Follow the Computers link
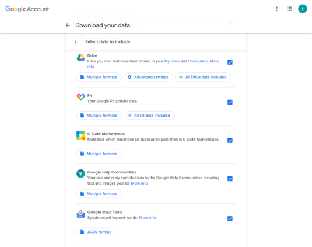Viewport: 312px width, 247px height. tap(198, 61)
